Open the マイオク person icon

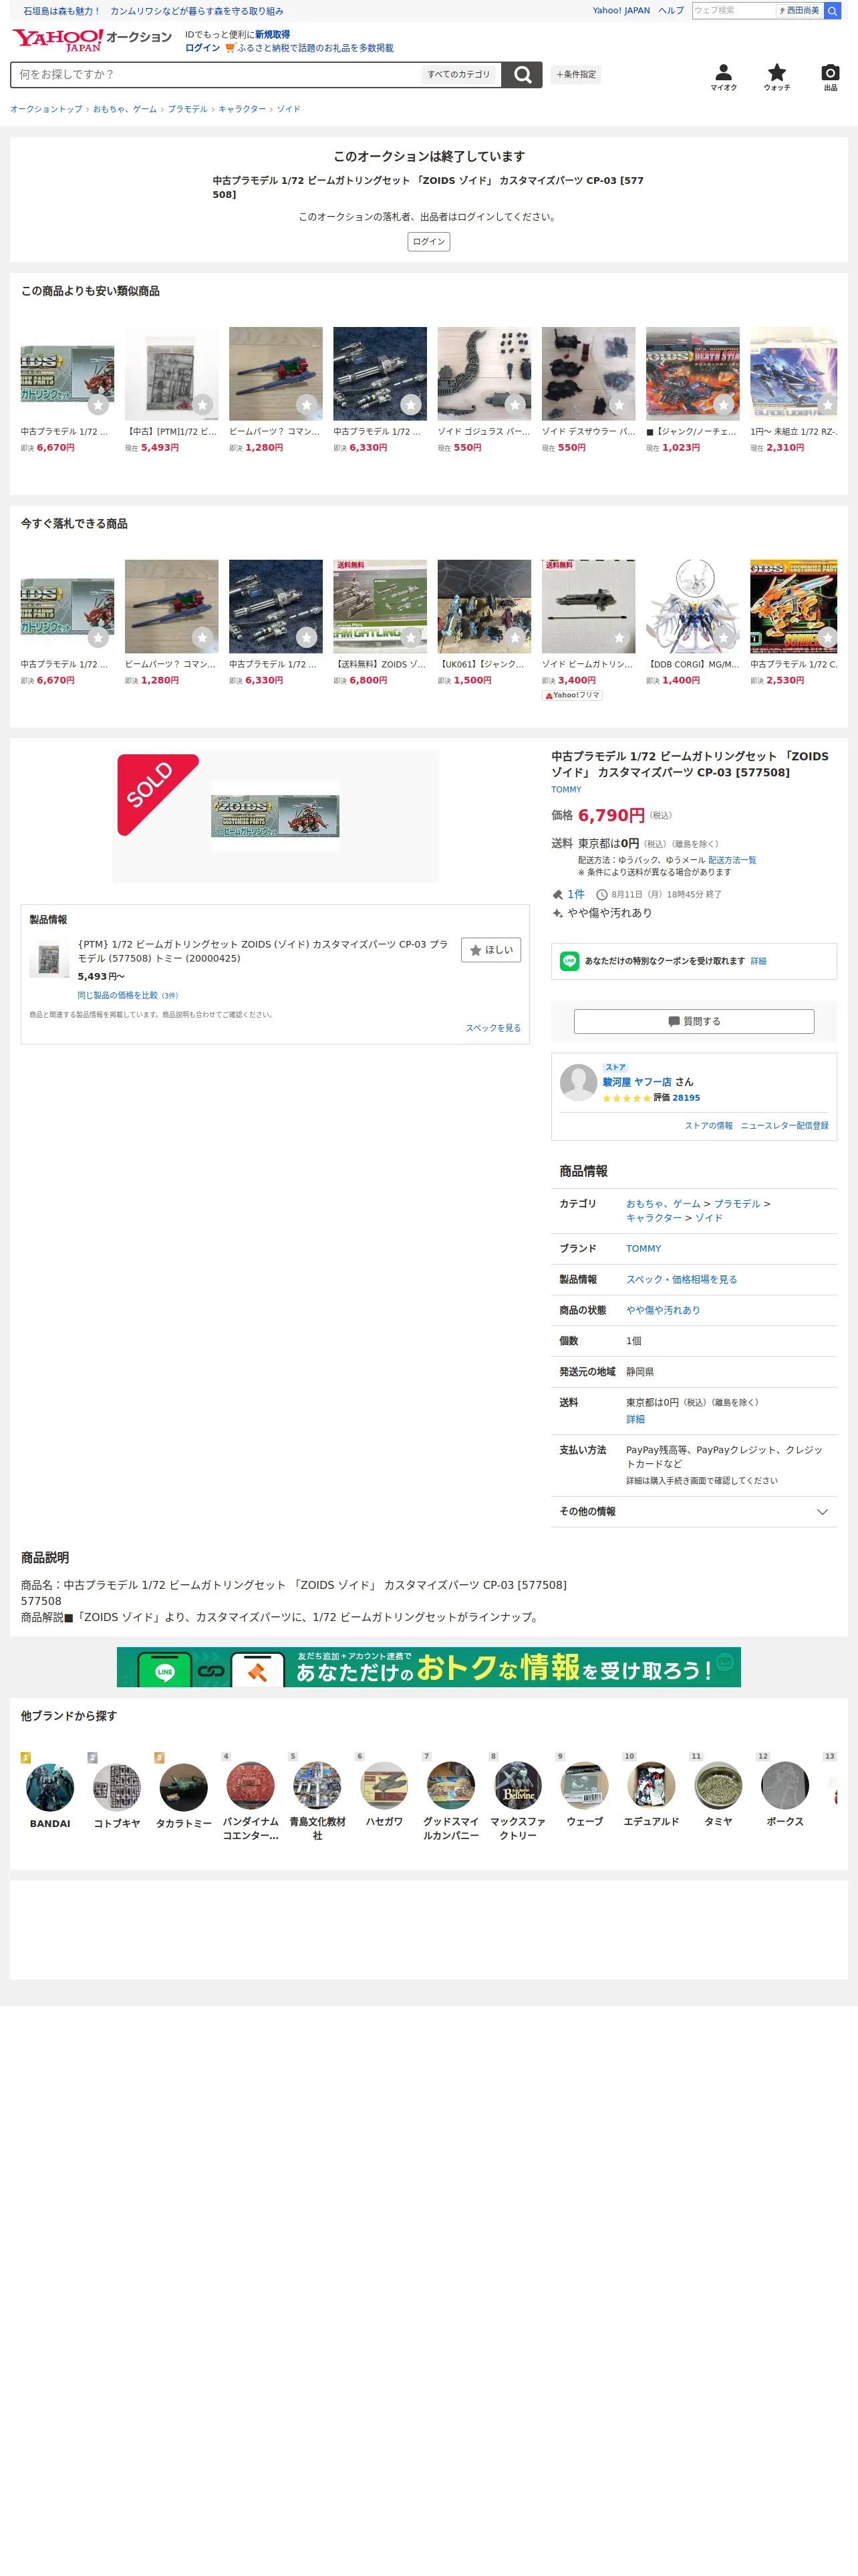pyautogui.click(x=723, y=77)
